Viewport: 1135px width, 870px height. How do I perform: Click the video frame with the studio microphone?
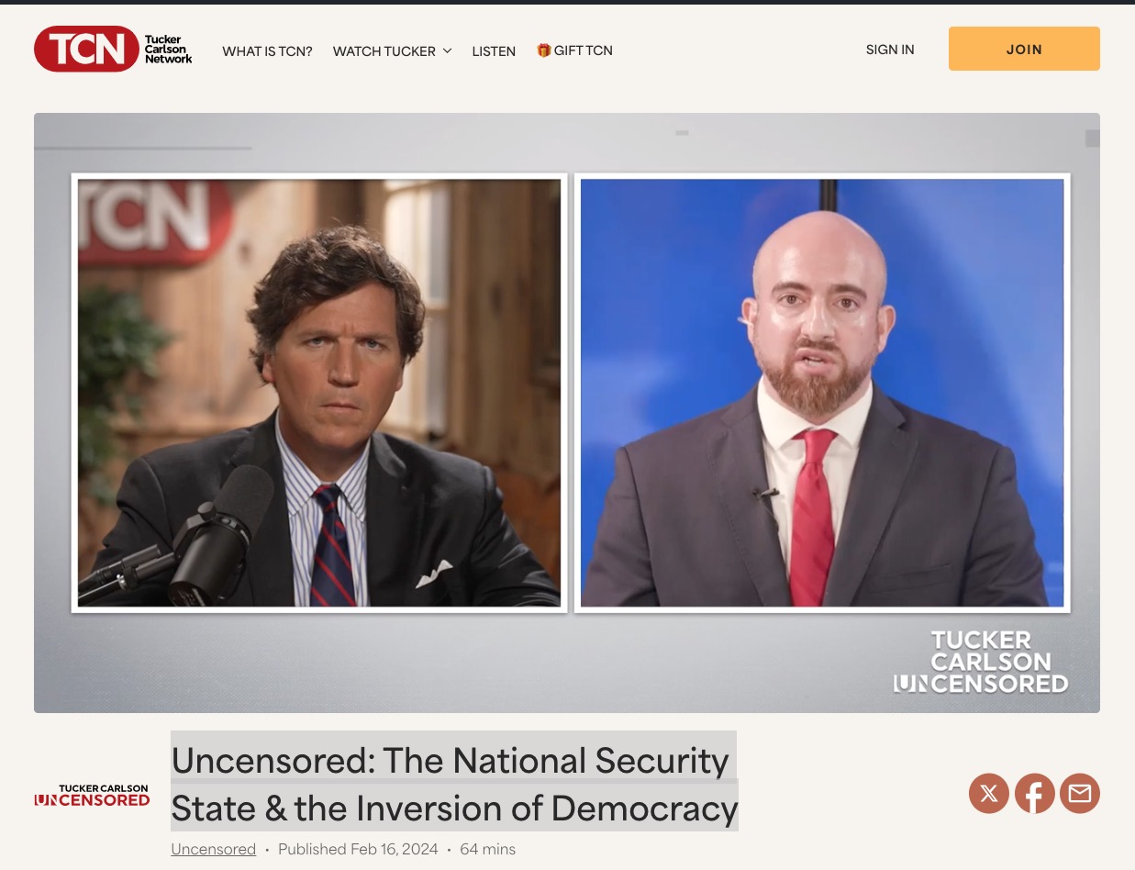point(319,393)
